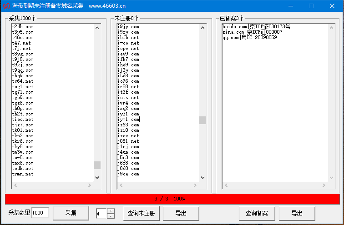Close the 海带 domain collector window
The height and width of the screenshot is (225, 344).
(x=332, y=6)
